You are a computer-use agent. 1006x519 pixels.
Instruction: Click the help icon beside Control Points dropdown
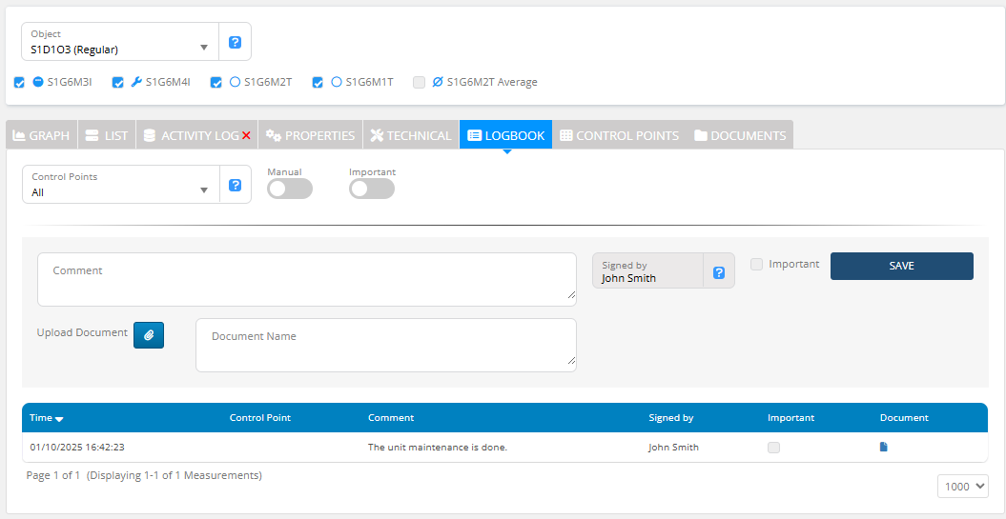[x=235, y=185]
